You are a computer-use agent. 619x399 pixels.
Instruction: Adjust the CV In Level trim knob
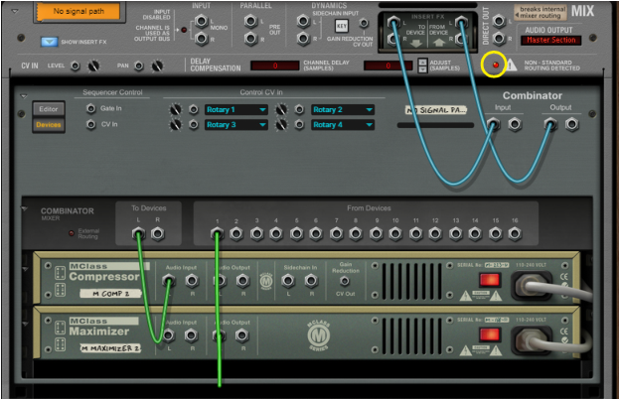[x=94, y=66]
